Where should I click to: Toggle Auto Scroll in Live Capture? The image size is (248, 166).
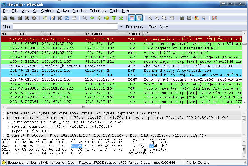(x=139, y=18)
